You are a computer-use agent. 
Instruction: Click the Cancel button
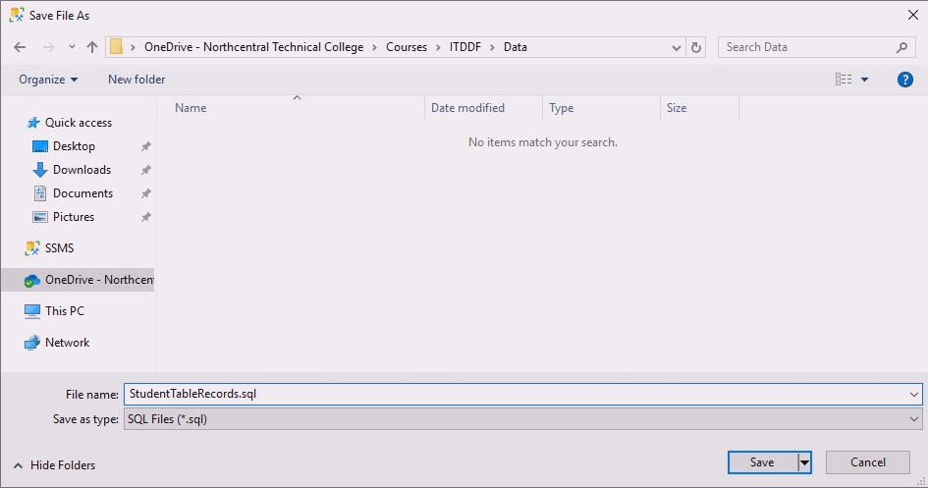pyautogui.click(x=868, y=462)
